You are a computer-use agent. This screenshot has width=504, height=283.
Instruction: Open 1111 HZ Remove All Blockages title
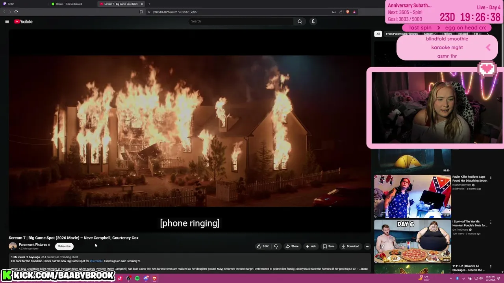pyautogui.click(x=469, y=268)
